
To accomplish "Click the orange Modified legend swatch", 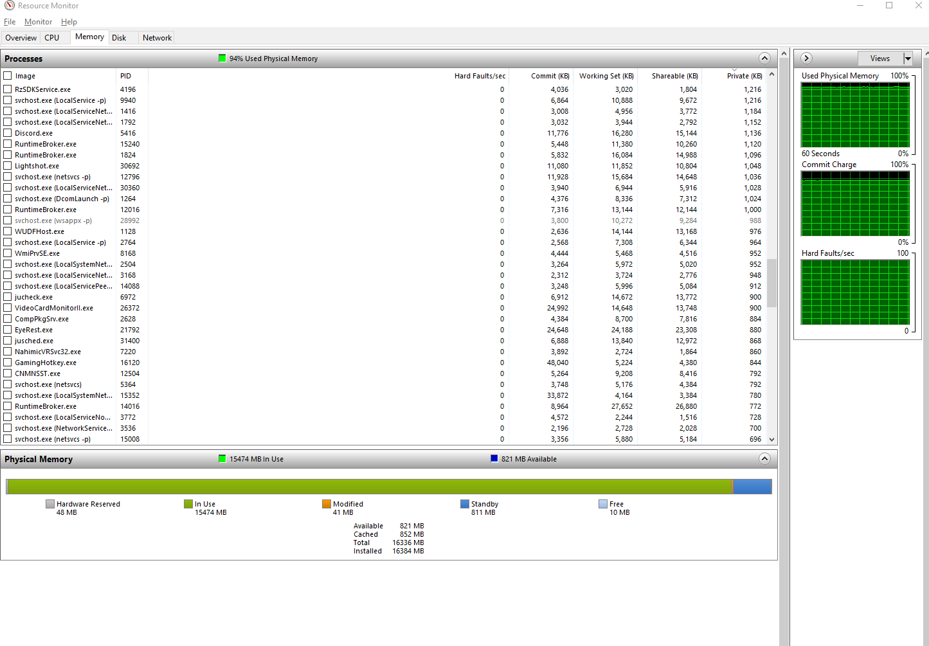I will pyautogui.click(x=327, y=504).
